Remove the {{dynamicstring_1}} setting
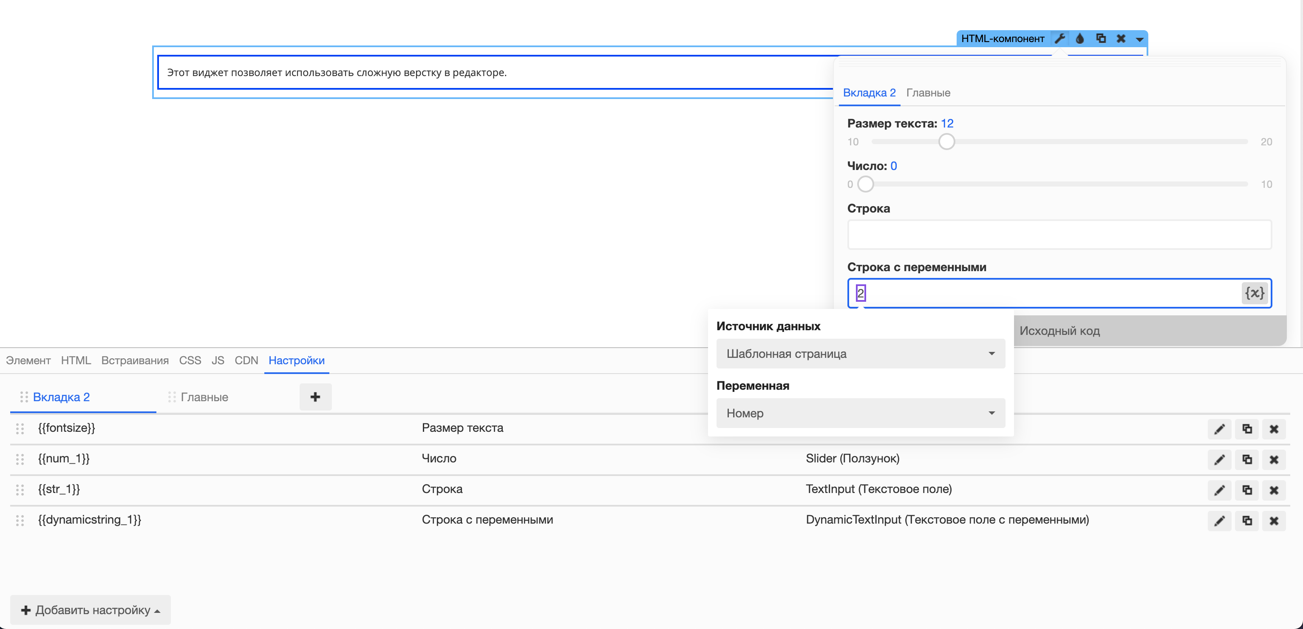The height and width of the screenshot is (629, 1303). [x=1274, y=520]
